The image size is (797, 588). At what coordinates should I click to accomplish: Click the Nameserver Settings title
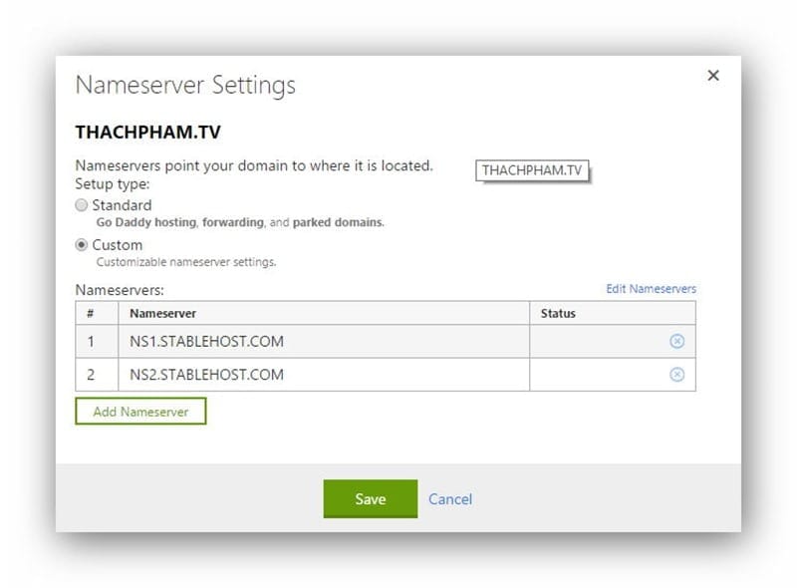pos(185,85)
